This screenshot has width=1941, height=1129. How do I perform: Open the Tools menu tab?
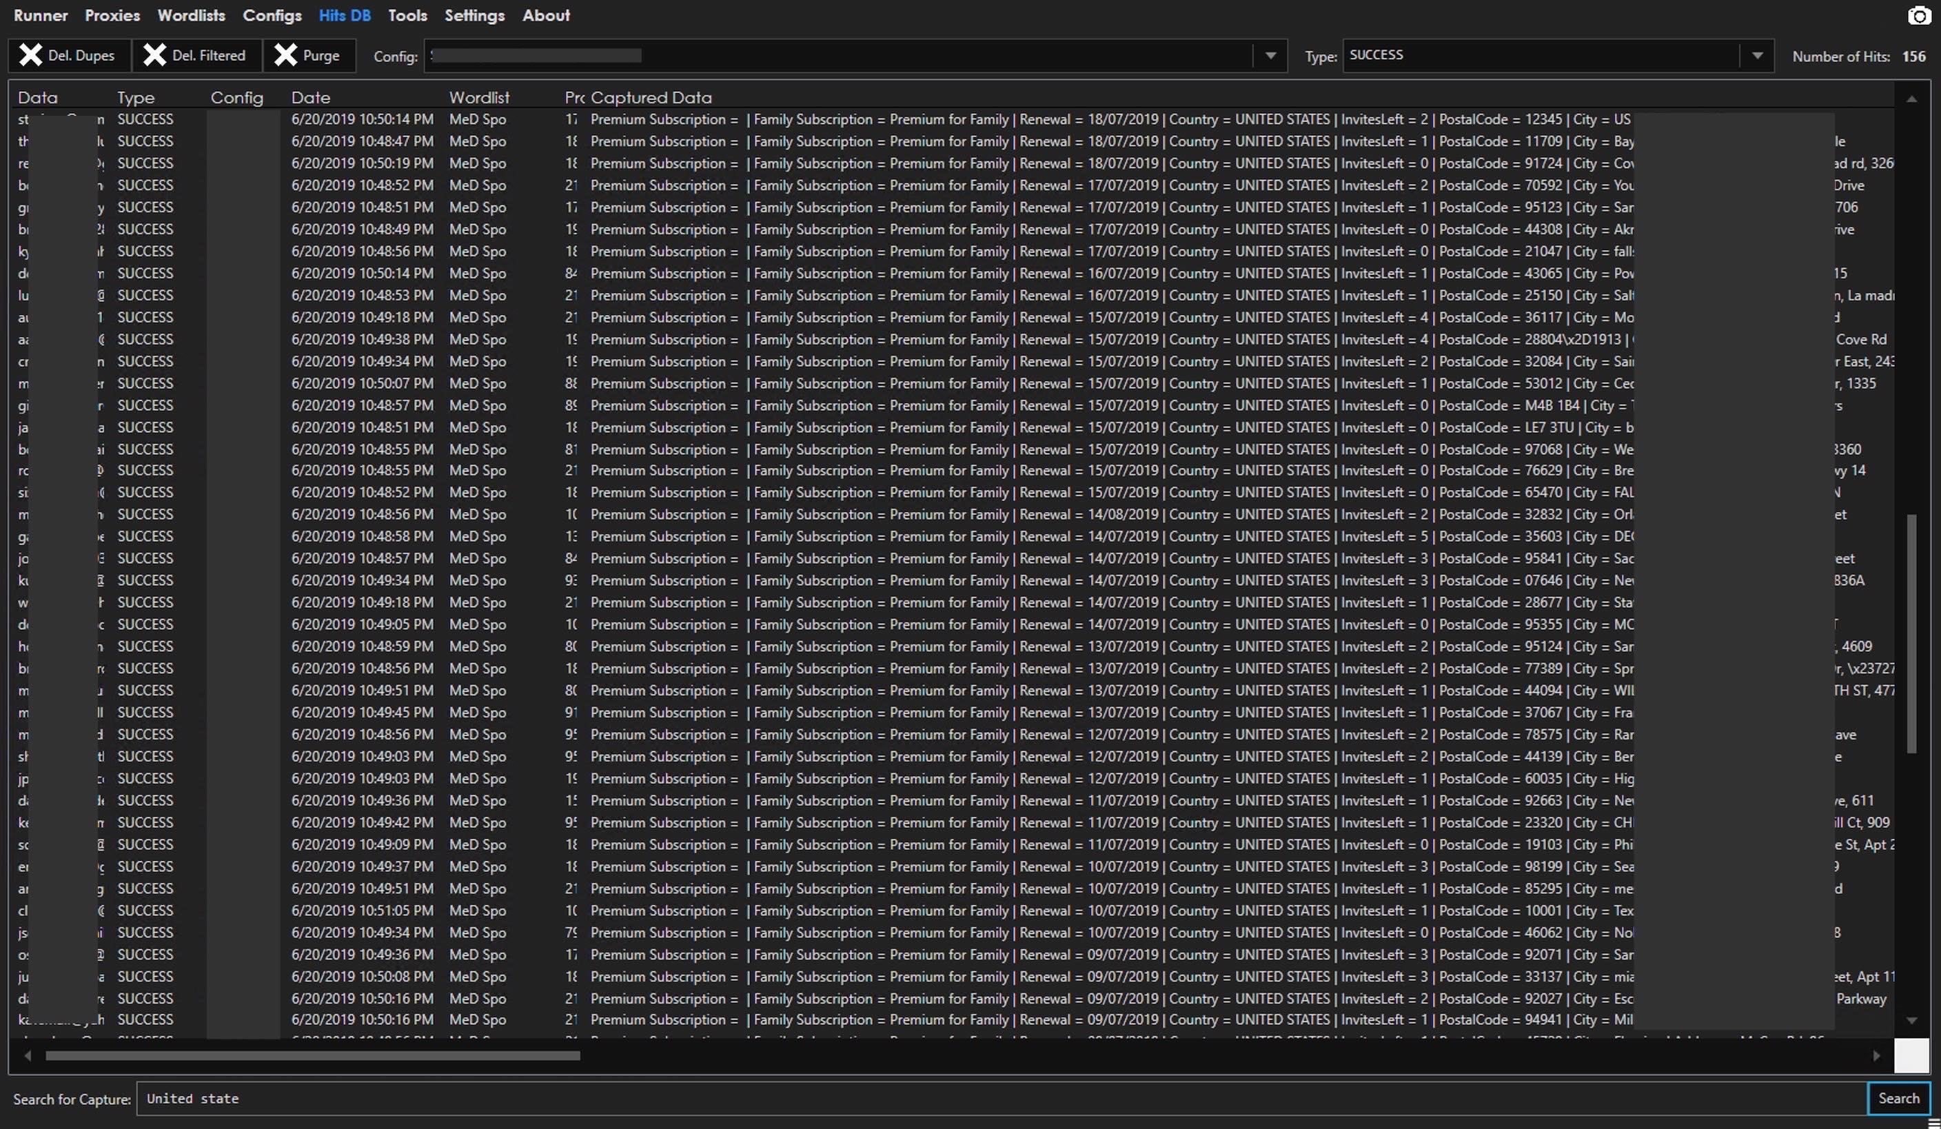[407, 15]
